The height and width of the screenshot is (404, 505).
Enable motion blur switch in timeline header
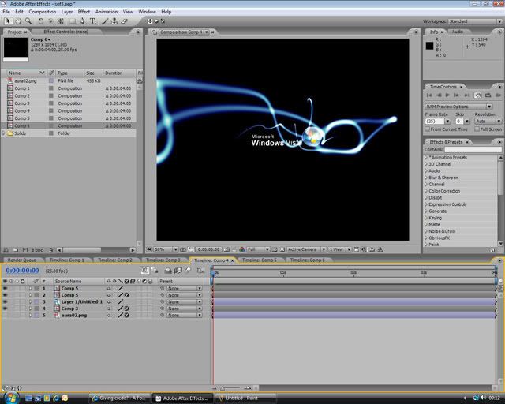188,271
